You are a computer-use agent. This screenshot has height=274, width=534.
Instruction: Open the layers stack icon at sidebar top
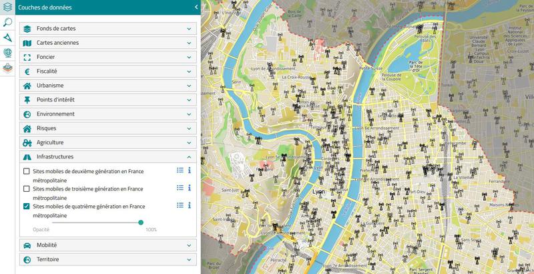click(7, 7)
